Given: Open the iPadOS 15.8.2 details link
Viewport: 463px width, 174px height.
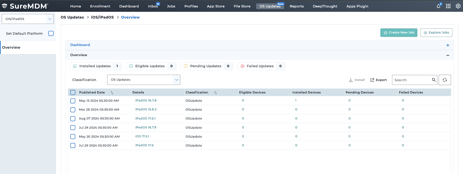Looking at the screenshot, I should click(x=146, y=110).
